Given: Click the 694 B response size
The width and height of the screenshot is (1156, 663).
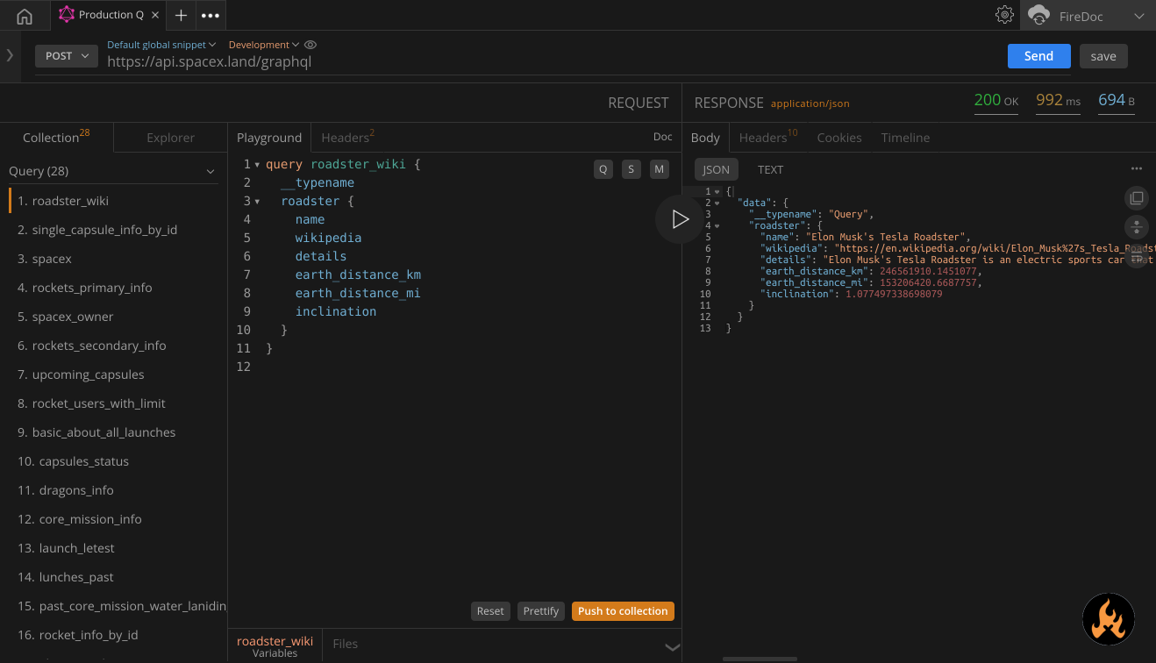Looking at the screenshot, I should click(x=1117, y=101).
